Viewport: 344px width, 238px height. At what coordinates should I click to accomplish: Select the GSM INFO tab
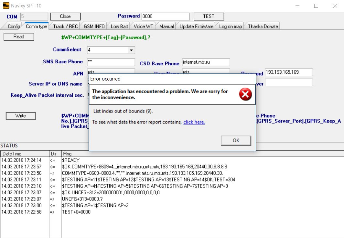coord(94,27)
